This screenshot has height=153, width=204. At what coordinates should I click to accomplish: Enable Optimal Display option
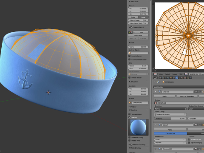coord(189,142)
